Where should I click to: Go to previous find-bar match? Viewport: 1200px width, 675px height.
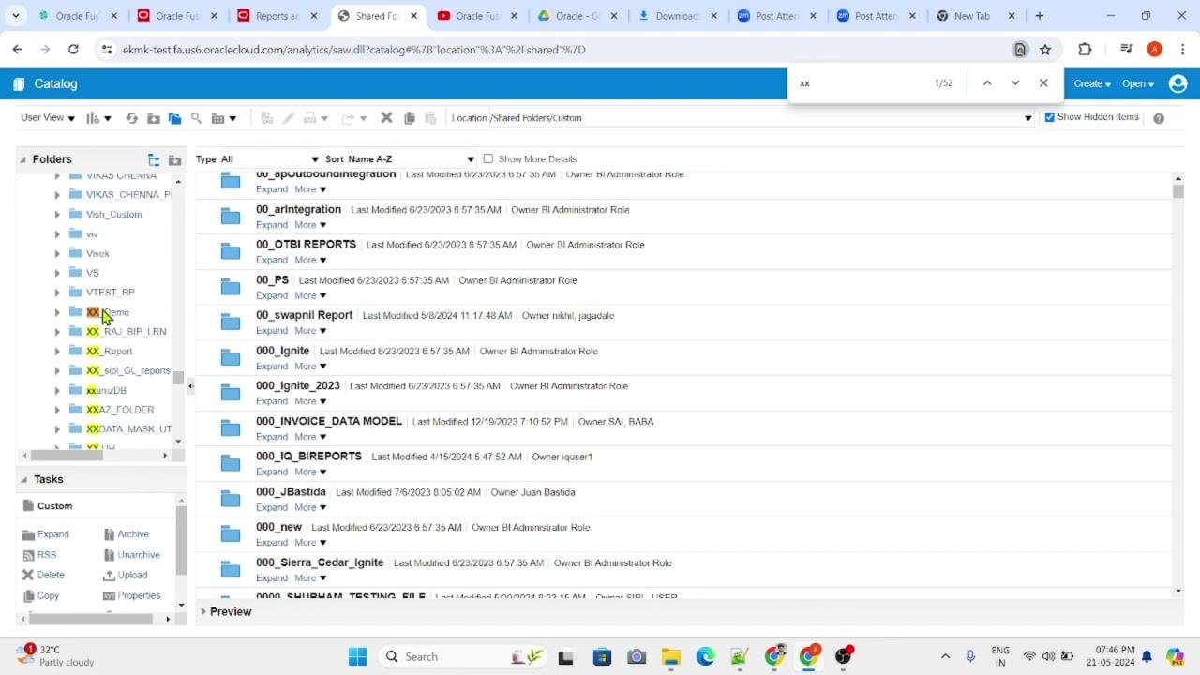[987, 83]
